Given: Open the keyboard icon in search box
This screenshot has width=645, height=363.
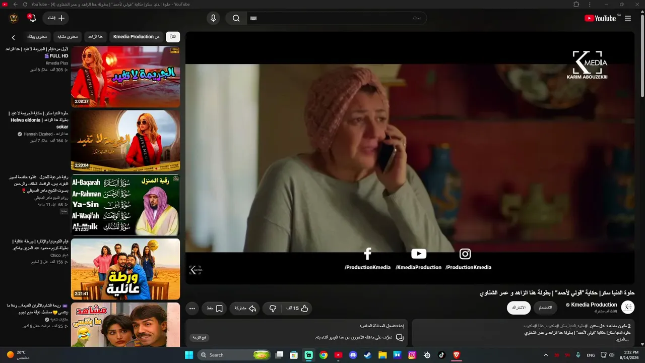Looking at the screenshot, I should pos(253,18).
